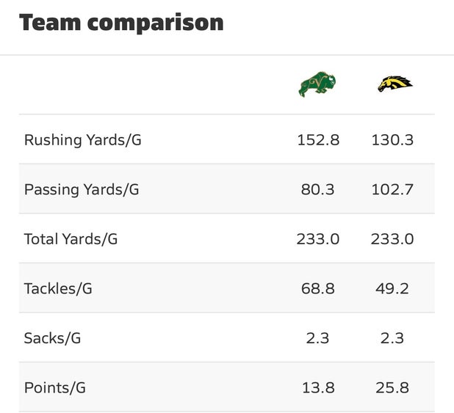Screen dimensions: 454x413
Task: Click the green buffalo team logo
Action: (x=317, y=84)
